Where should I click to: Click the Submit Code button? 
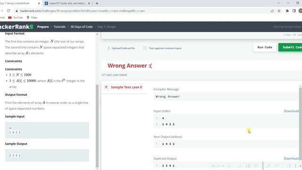point(290,47)
